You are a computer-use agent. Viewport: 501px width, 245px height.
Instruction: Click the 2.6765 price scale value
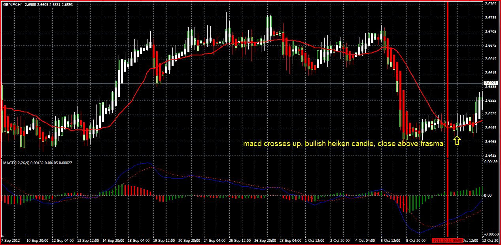point(491,4)
